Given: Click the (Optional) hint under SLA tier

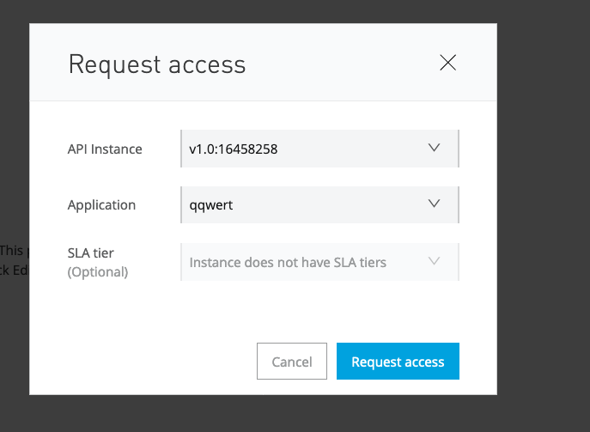Looking at the screenshot, I should [98, 272].
